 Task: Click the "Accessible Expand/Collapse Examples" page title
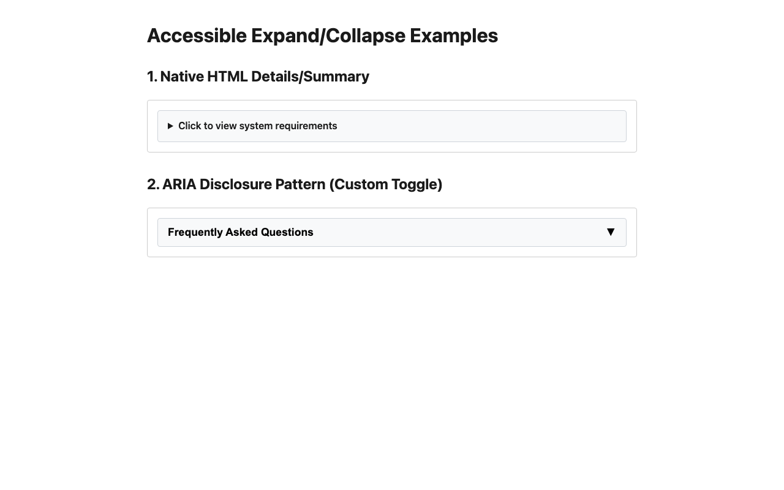[x=322, y=36]
